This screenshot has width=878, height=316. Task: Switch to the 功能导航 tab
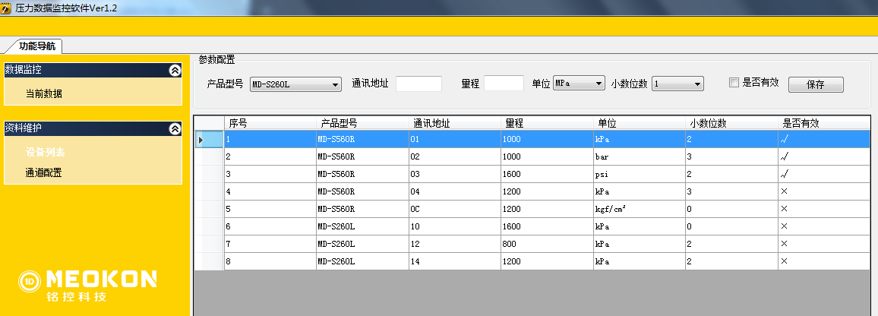36,46
